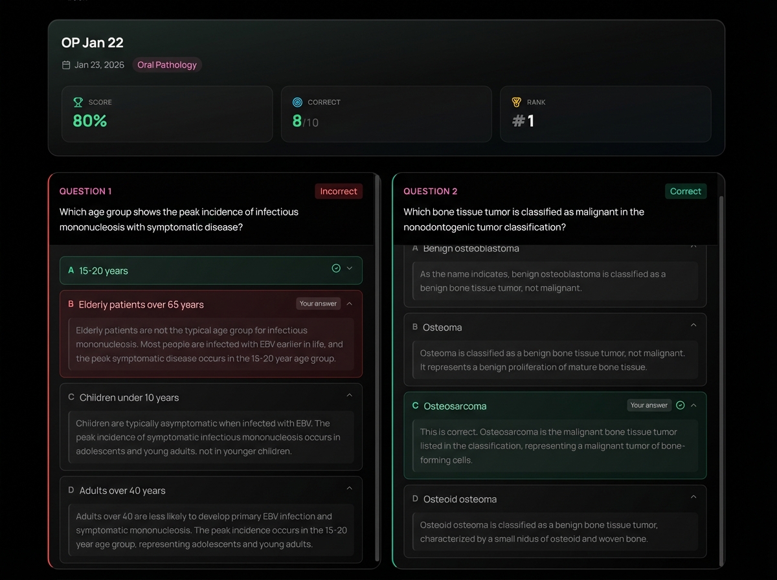The height and width of the screenshot is (580, 777).
Task: Collapse the Osteoma answer explanation
Action: (x=693, y=326)
